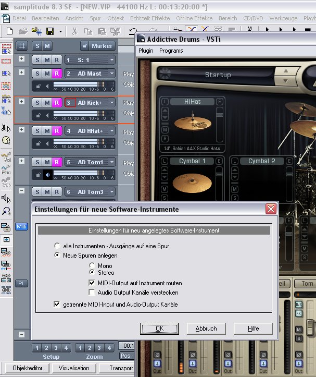Image resolution: width=316 pixels, height=377 pixels.
Task: Click the Paste clipboard icon in the toolbar
Action: pos(102,31)
